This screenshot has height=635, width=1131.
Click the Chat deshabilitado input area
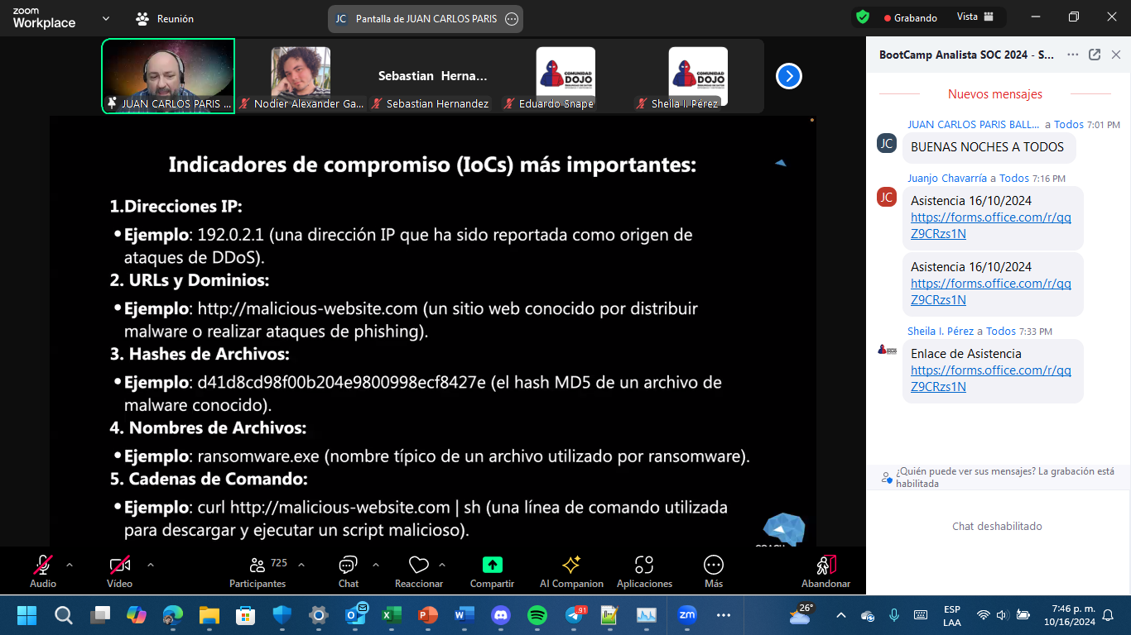(997, 526)
